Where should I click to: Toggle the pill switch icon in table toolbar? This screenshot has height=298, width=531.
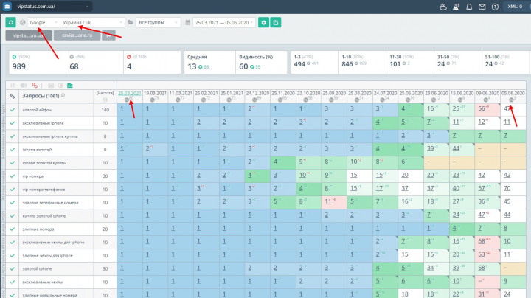(x=24, y=86)
